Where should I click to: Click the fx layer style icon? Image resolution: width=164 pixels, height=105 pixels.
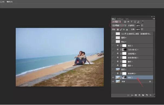point(132,95)
